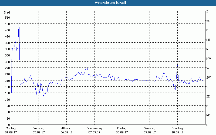Viewport: 216px width, 135px height.
Task: Select the 420 axis value
Action: click(x=8, y=36)
